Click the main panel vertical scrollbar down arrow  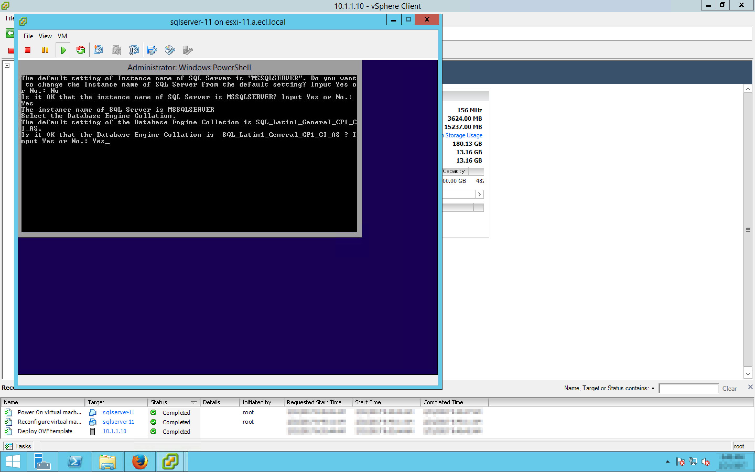point(747,374)
